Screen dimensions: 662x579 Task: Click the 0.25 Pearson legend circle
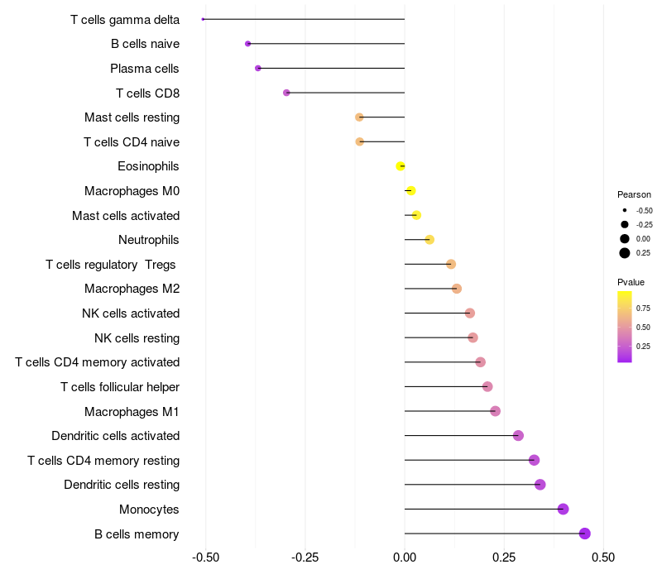625,253
